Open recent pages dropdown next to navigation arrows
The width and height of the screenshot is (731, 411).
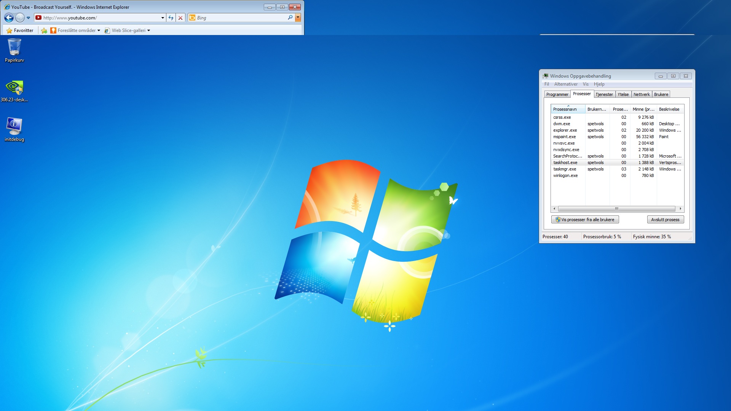tap(28, 18)
